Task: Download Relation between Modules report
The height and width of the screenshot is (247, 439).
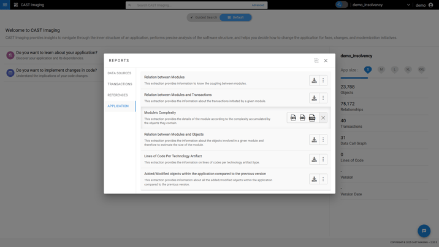Action: point(314,80)
